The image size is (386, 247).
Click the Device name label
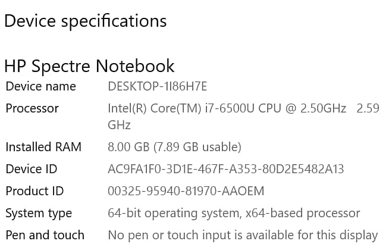pyautogui.click(x=40, y=86)
